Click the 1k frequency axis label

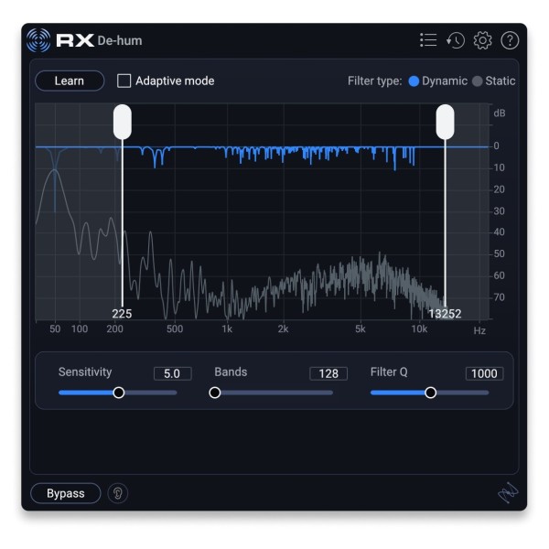coord(227,329)
